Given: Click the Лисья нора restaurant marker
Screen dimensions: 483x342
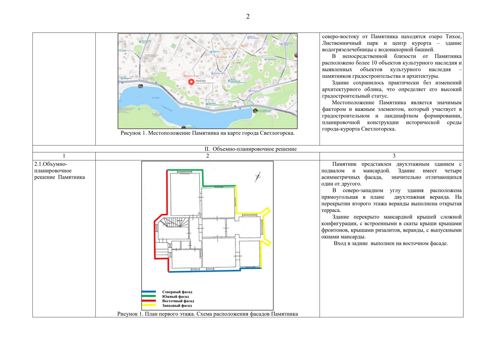Looking at the screenshot, I should pyautogui.click(x=223, y=49).
